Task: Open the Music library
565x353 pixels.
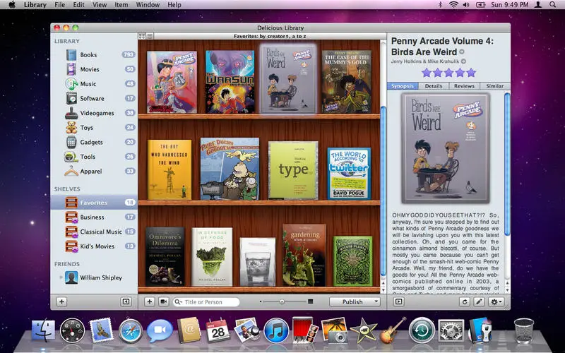Action: pyautogui.click(x=94, y=83)
